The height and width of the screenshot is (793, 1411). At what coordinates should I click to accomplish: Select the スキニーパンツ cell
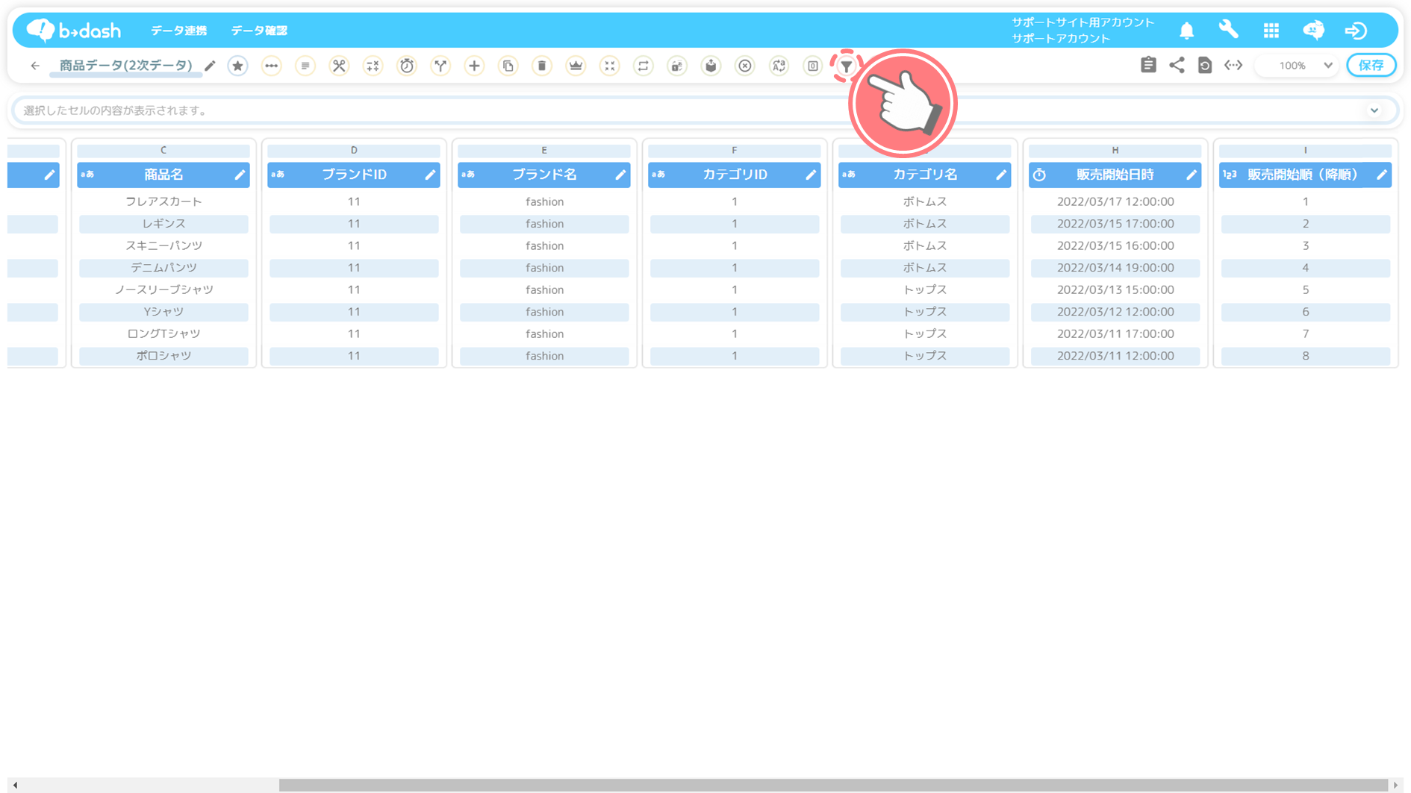[163, 245]
